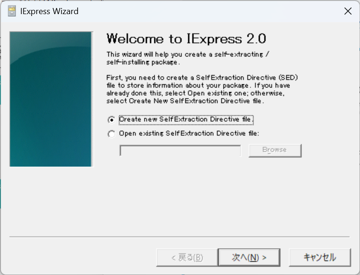
Task: Click the paragraph starting 'This wizard will help'
Action: (x=188, y=58)
